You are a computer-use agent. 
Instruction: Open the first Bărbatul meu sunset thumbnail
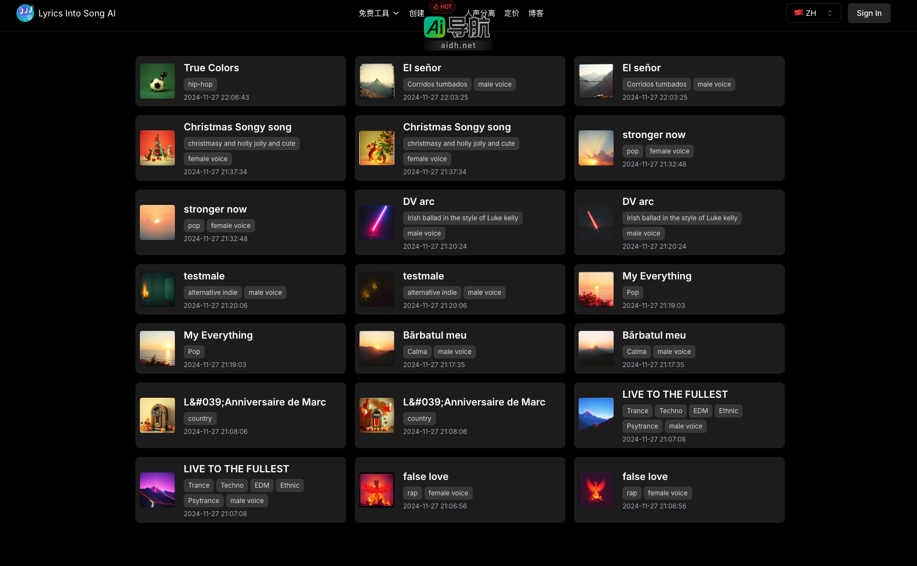[x=377, y=348]
